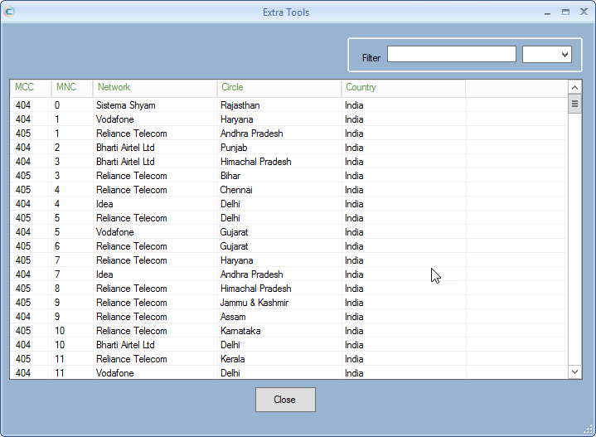
Task: Close window with title bar X
Action: pyautogui.click(x=584, y=12)
